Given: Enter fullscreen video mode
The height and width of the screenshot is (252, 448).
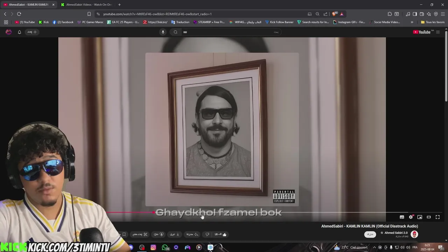Looking at the screenshot, I should coord(437,217).
